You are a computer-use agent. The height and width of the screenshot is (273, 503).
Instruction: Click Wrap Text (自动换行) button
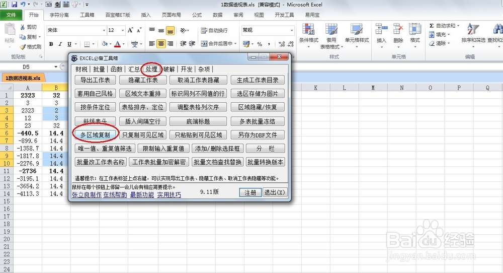tap(214, 31)
